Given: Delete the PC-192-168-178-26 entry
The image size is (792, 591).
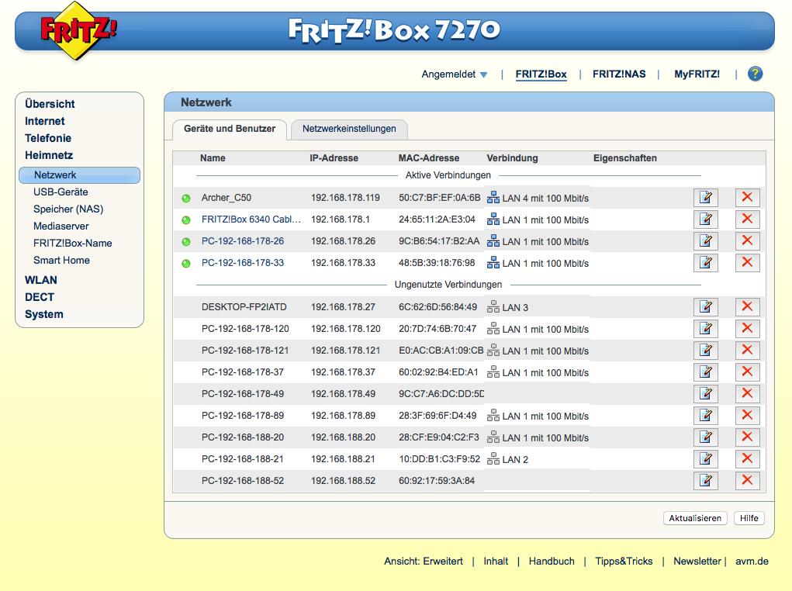Looking at the screenshot, I should coord(747,241).
